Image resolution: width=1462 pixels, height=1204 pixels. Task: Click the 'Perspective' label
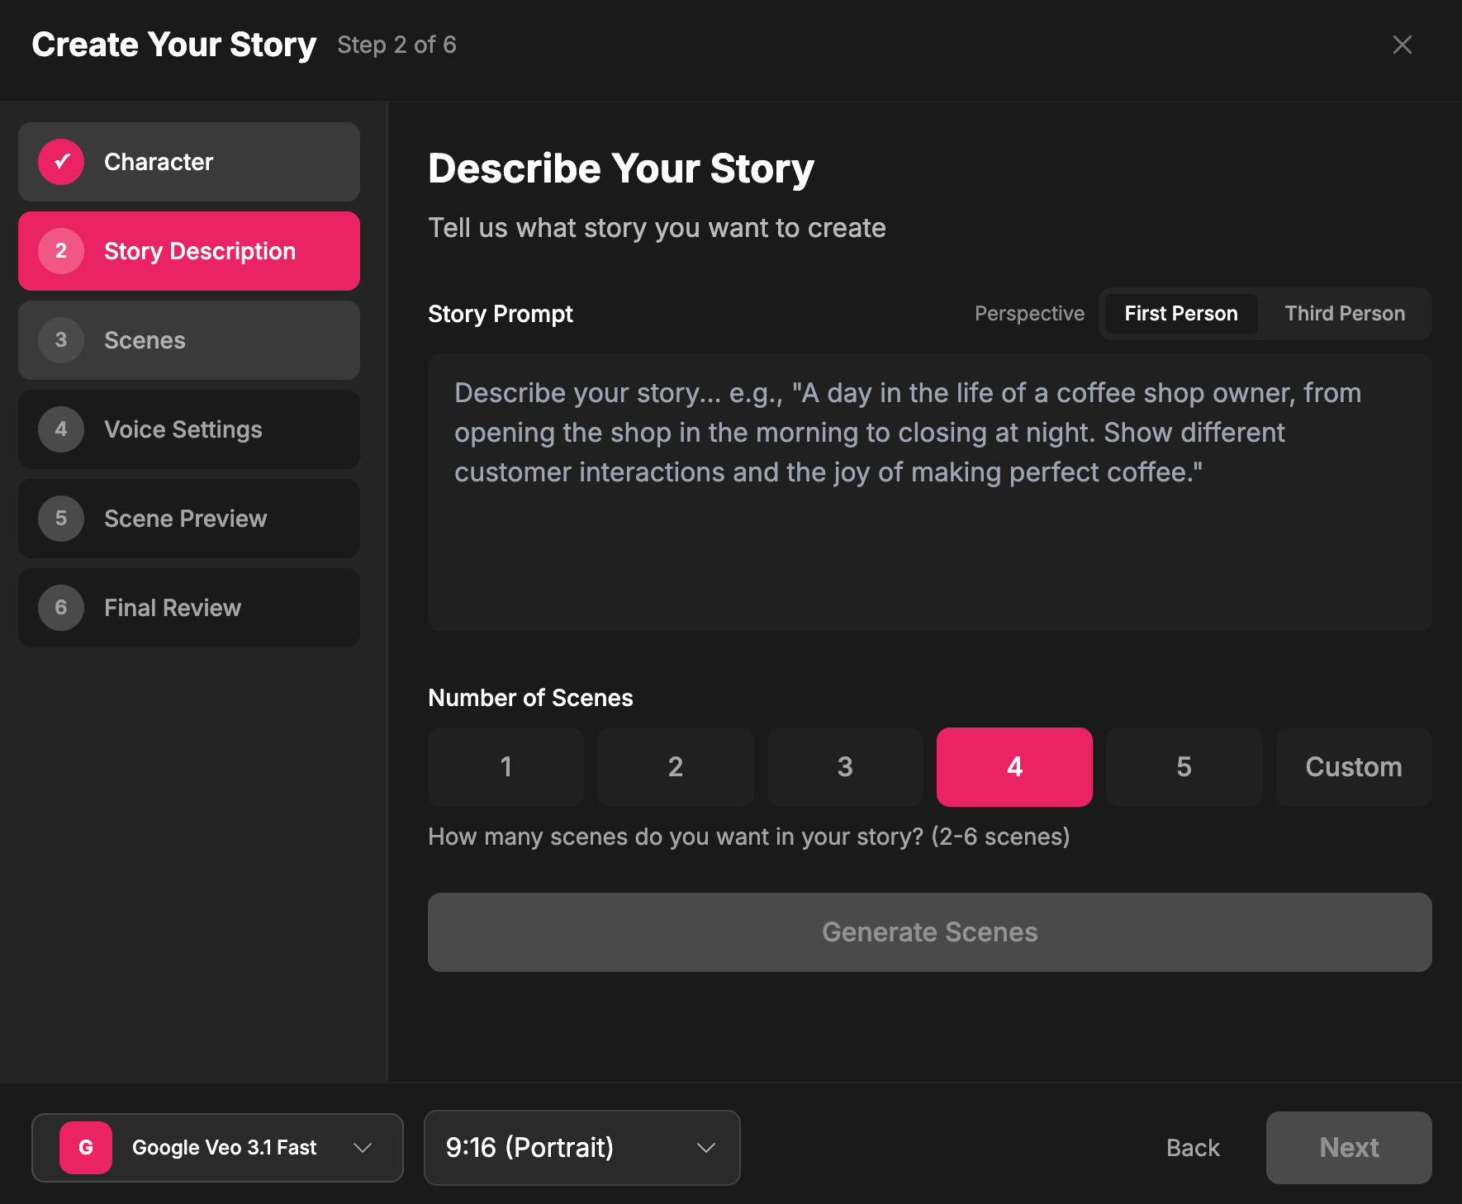pos(1029,314)
